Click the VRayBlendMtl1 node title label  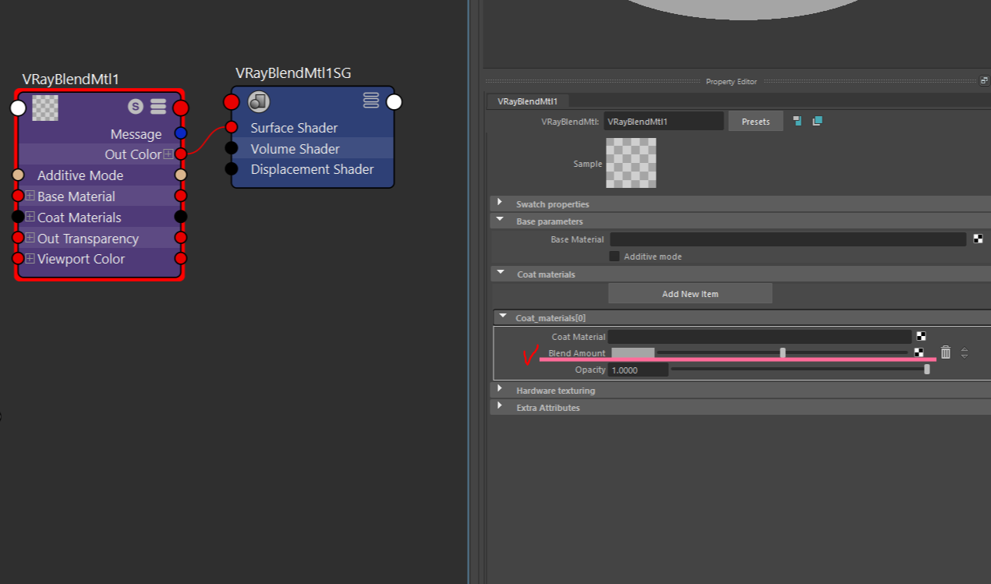point(71,79)
